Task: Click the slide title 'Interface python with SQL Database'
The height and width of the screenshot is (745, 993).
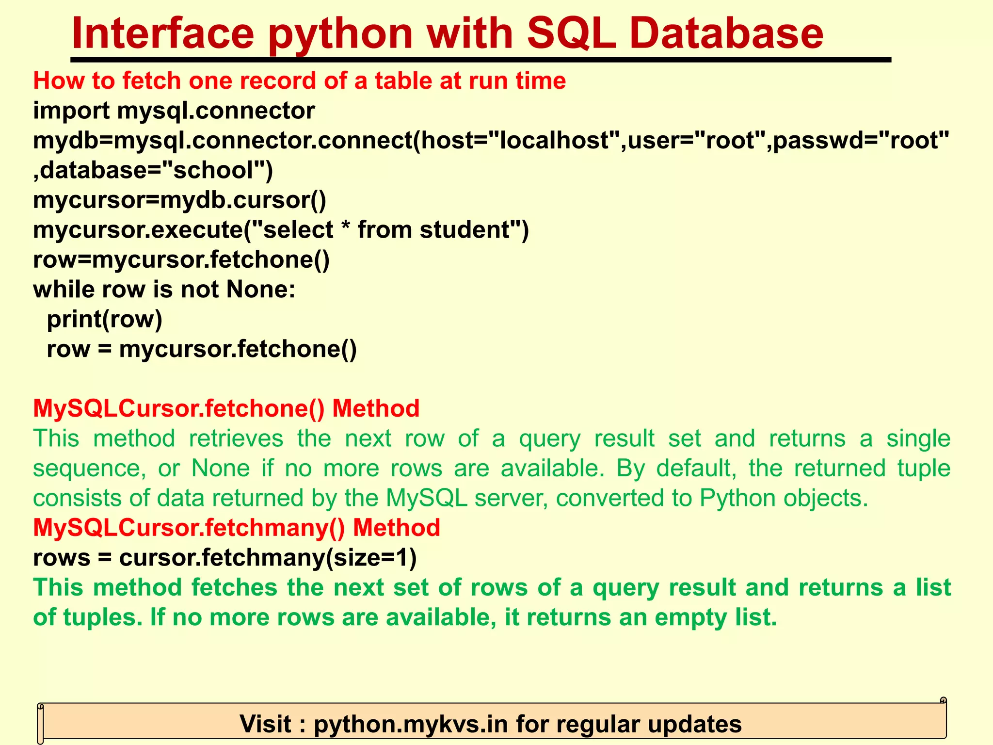Action: pos(447,33)
